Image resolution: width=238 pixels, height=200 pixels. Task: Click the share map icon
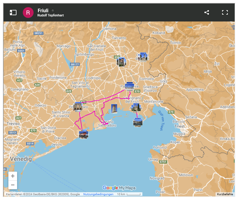point(207,13)
